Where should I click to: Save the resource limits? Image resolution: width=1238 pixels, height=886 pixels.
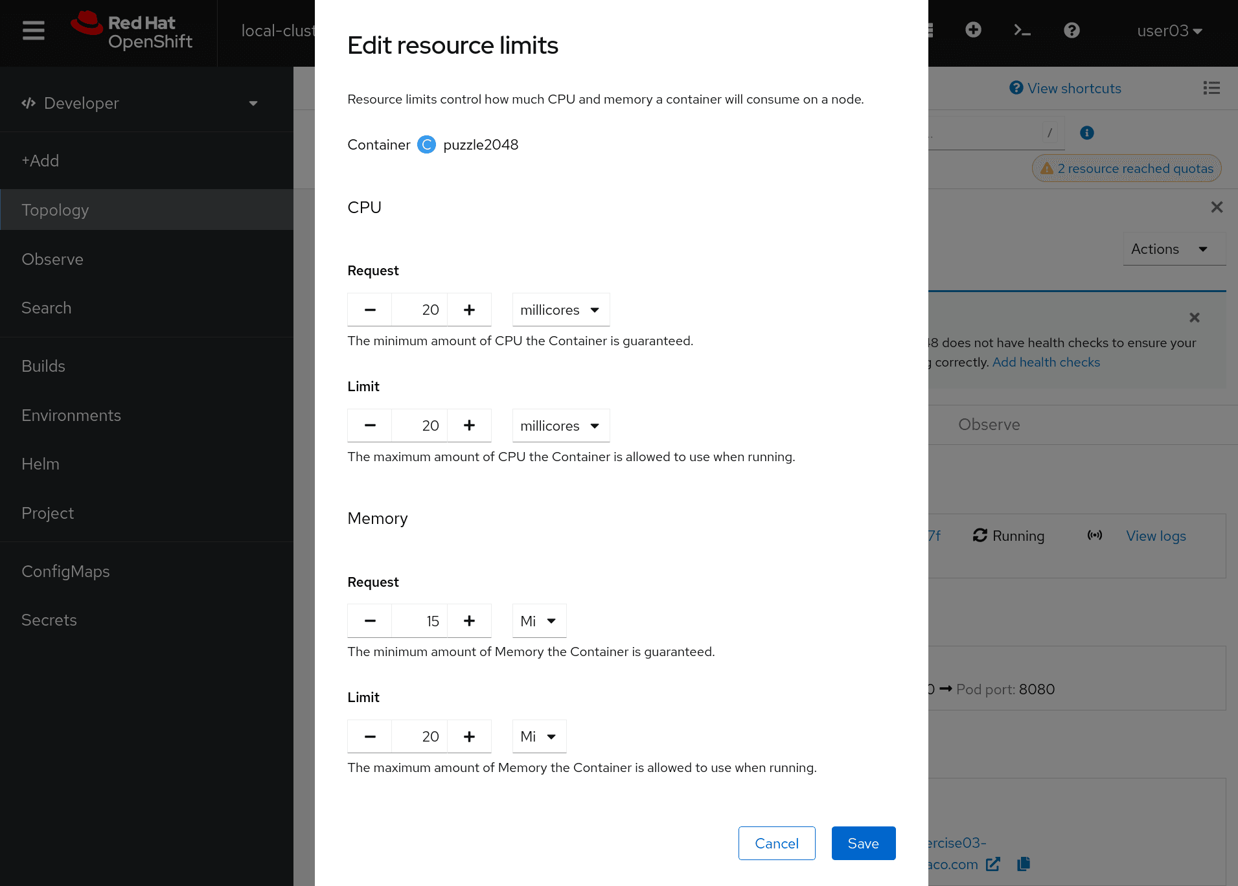[863, 843]
